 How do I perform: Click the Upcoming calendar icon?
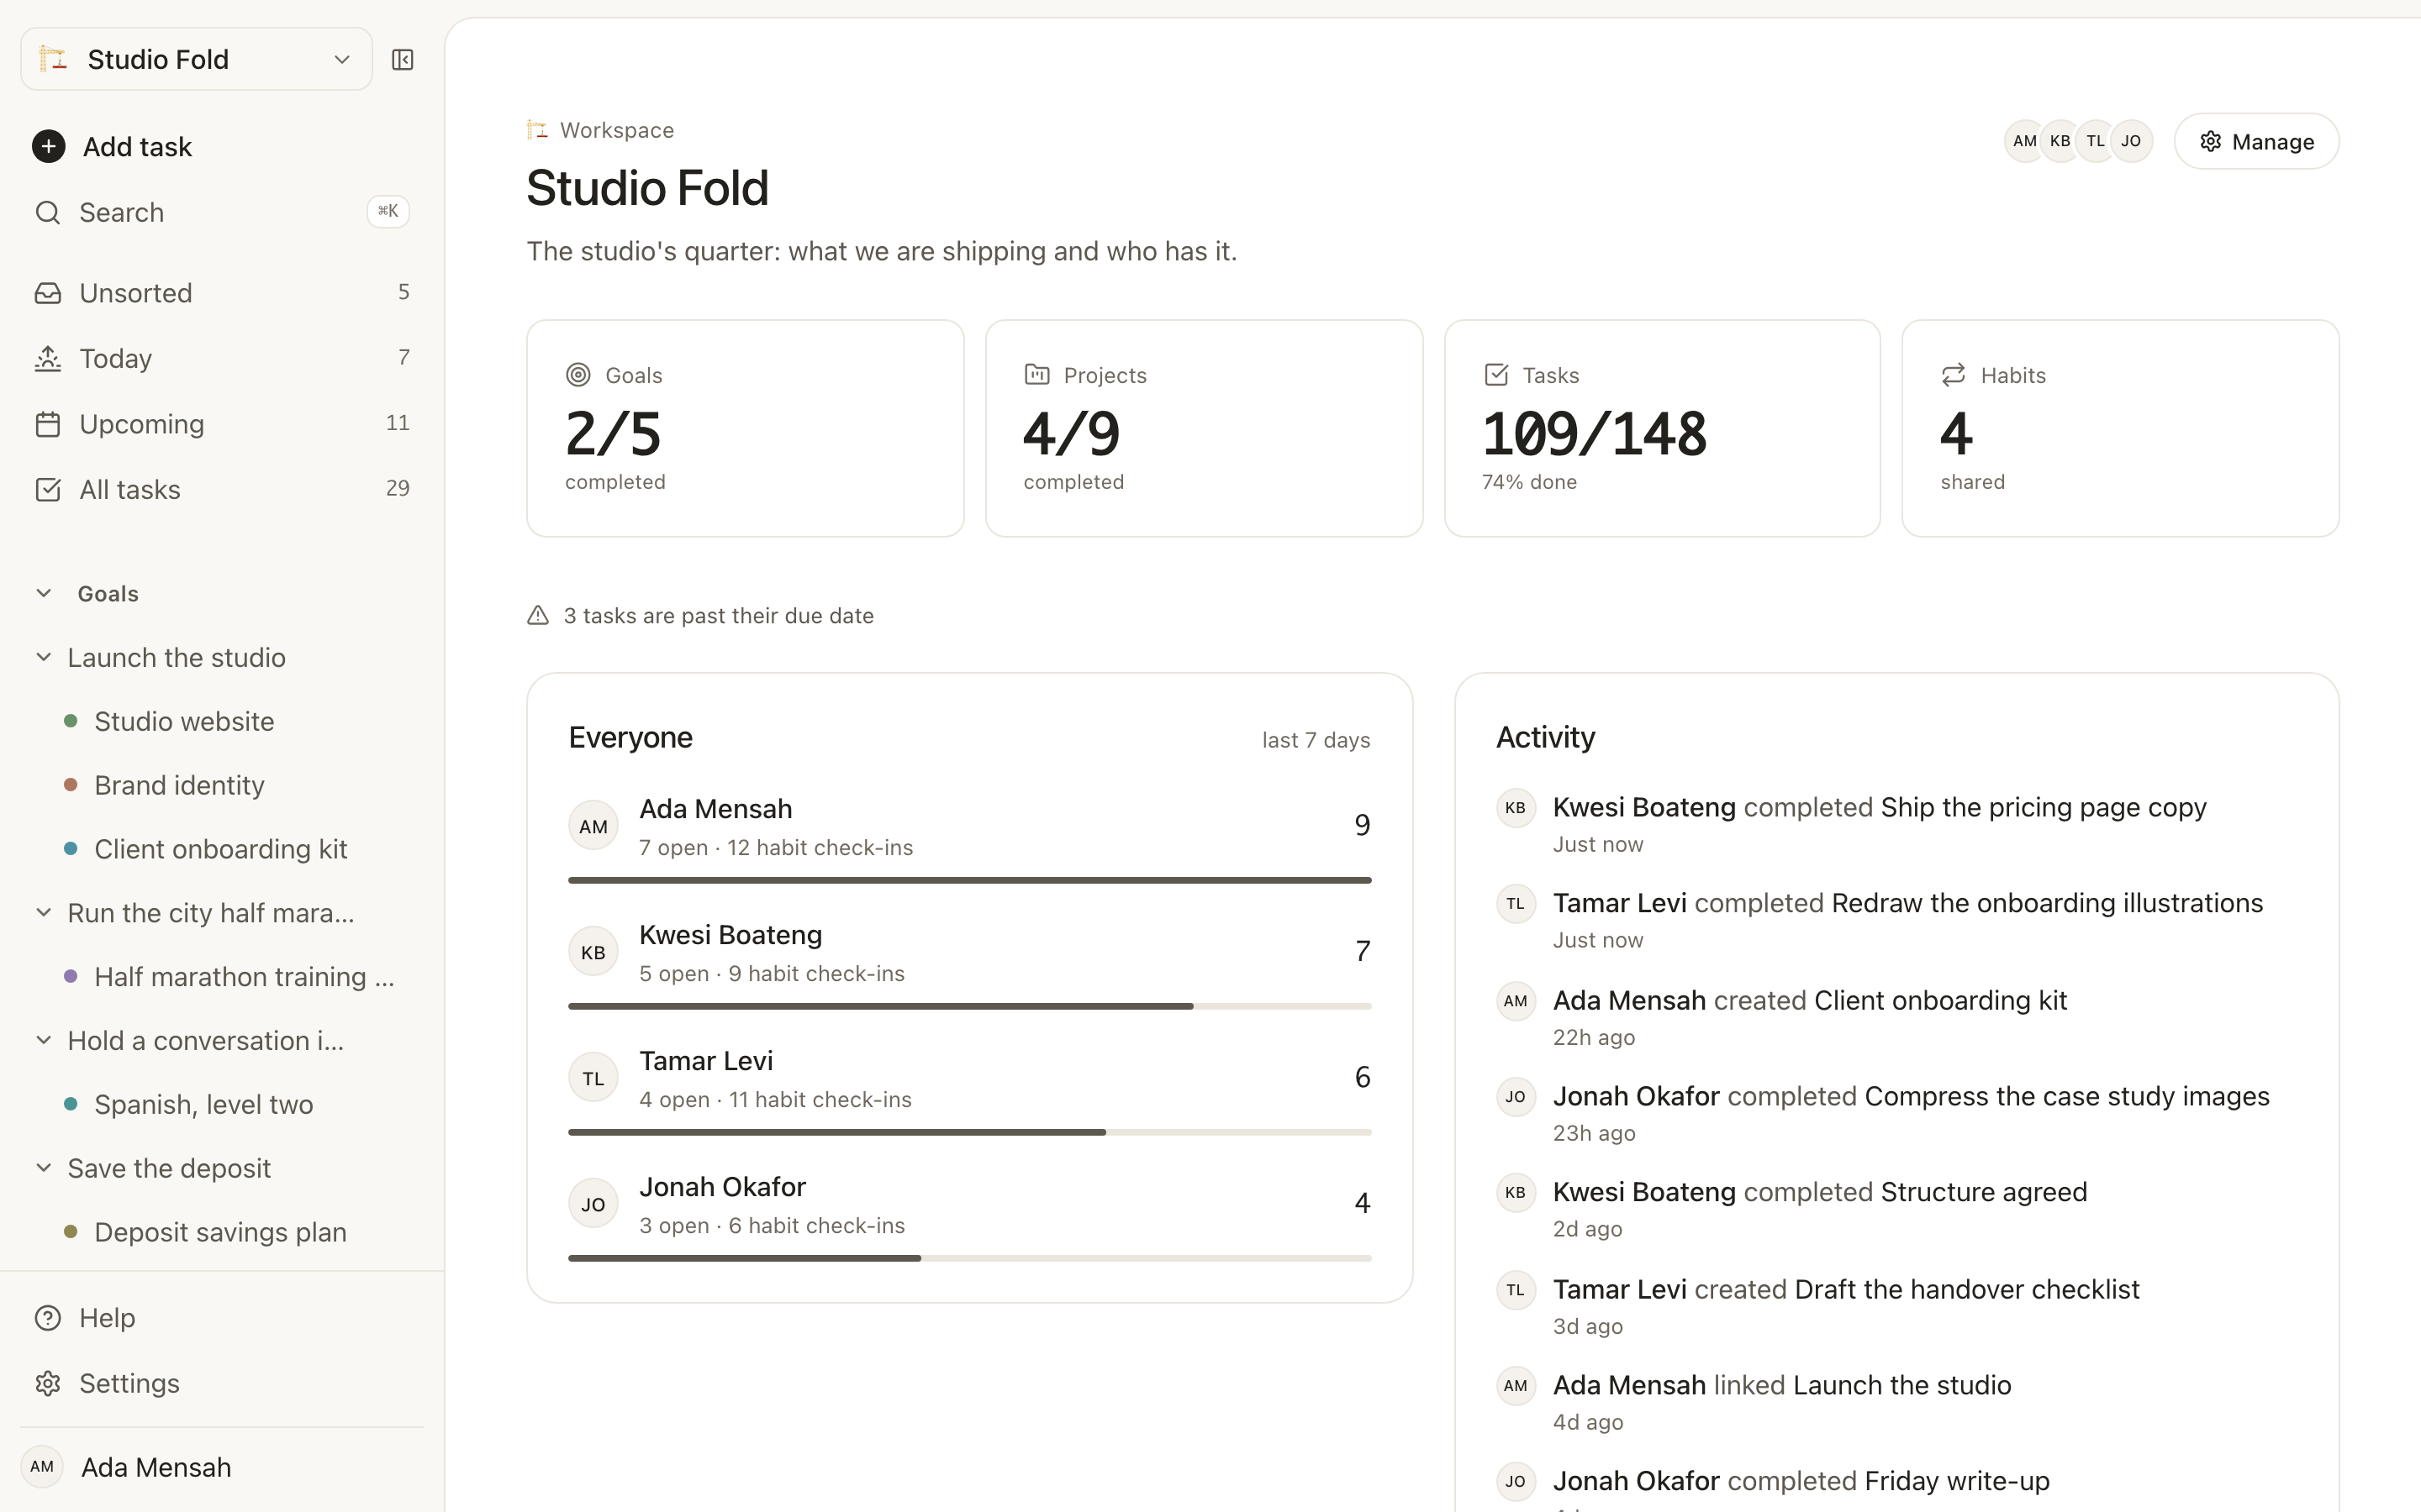(x=48, y=424)
